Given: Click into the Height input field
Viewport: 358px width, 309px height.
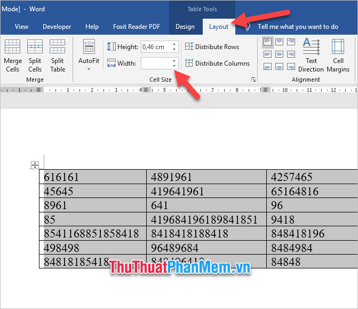Looking at the screenshot, I should click(156, 47).
